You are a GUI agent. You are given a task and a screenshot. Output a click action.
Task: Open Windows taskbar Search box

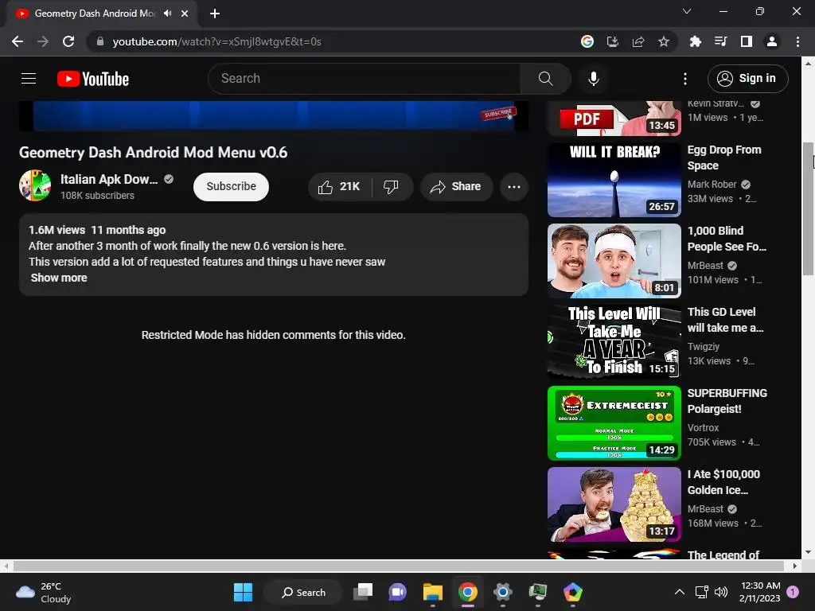coord(303,592)
